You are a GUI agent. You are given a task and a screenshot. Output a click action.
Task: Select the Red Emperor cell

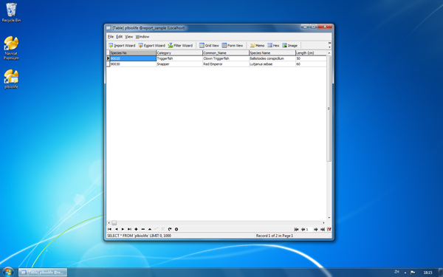226,64
